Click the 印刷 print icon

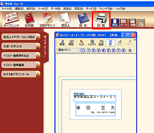click(101, 20)
